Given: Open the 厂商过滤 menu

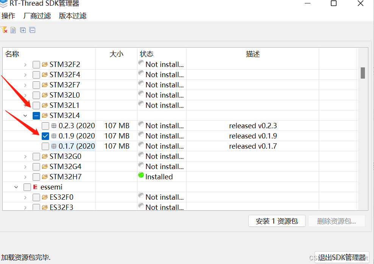Looking at the screenshot, I should tap(37, 16).
